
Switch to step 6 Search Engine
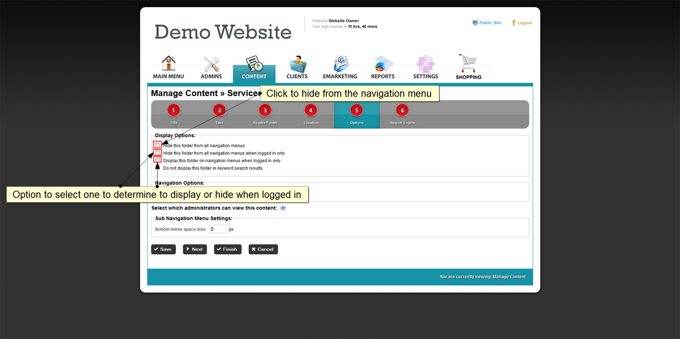[x=402, y=110]
